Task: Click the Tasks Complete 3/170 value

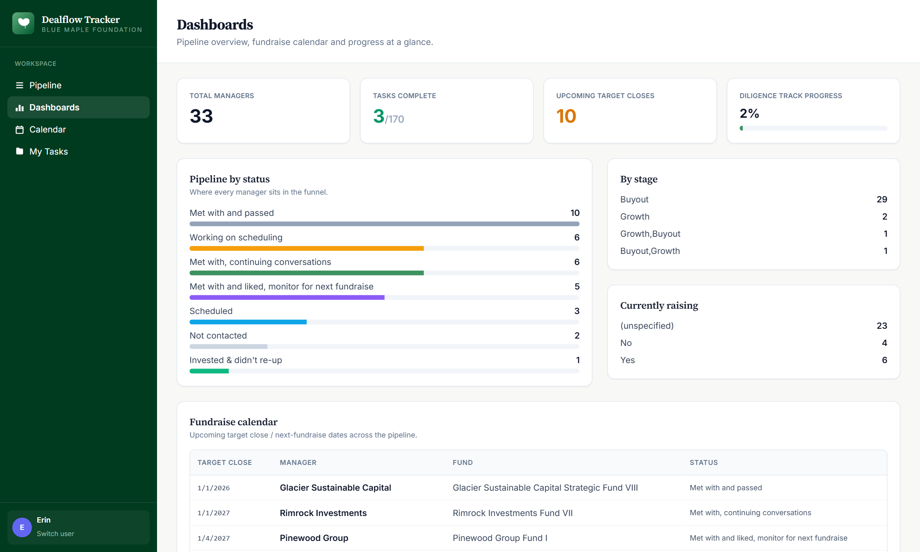Action: click(x=388, y=117)
